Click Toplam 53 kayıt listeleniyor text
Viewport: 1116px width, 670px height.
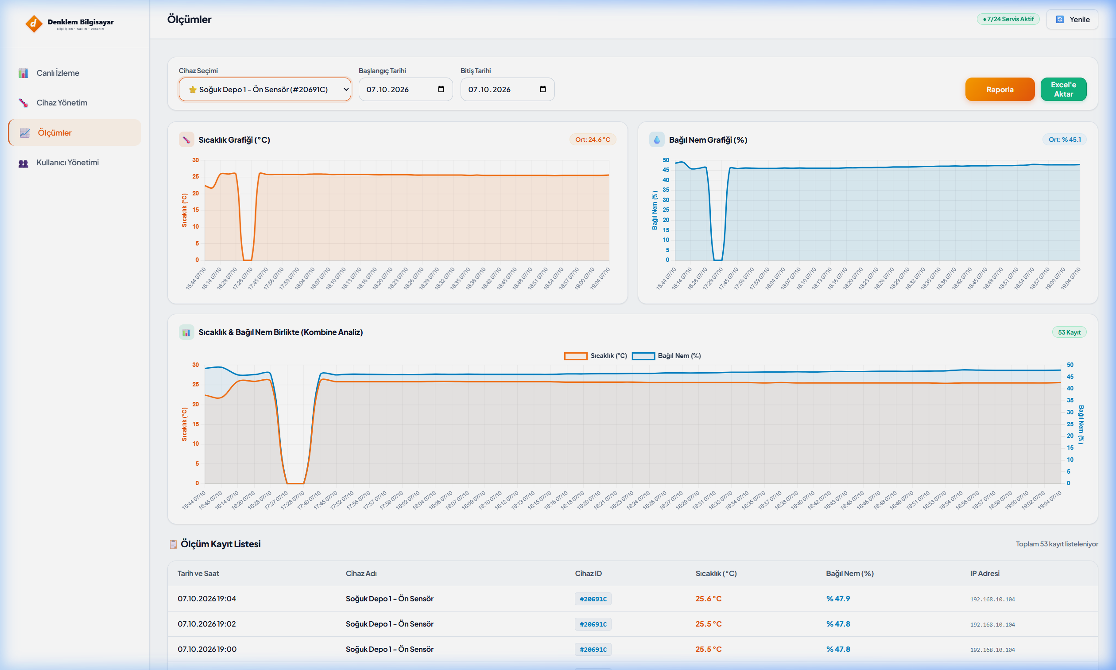(1057, 544)
